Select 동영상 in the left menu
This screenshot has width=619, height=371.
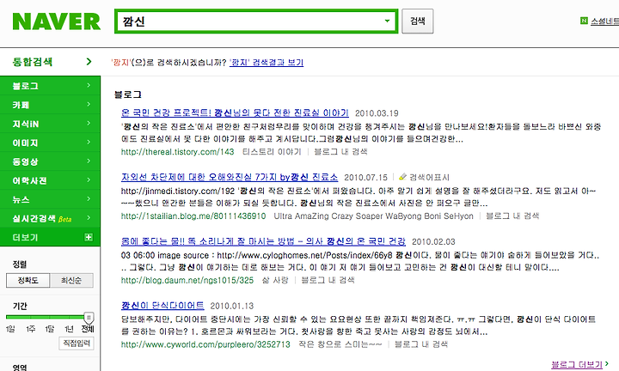point(50,161)
